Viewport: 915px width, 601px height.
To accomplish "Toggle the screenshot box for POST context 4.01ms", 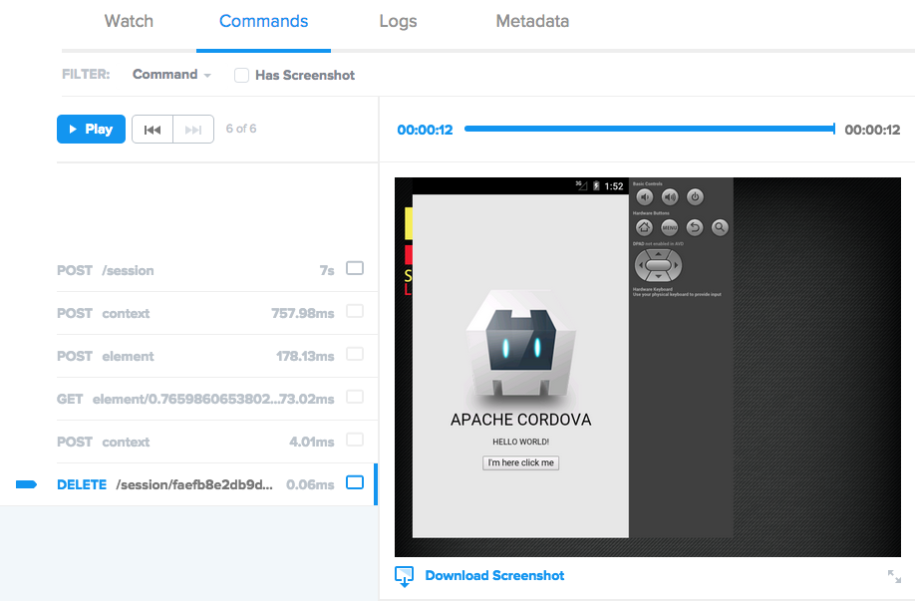I will coord(355,440).
